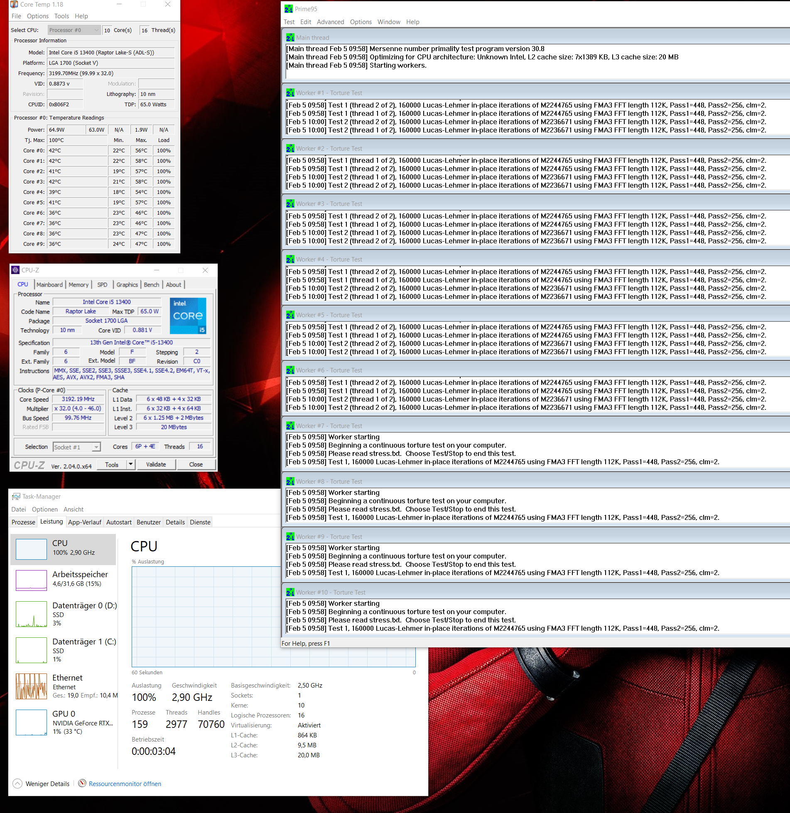Click the Weniger Details button
This screenshot has width=790, height=813.
(x=41, y=784)
